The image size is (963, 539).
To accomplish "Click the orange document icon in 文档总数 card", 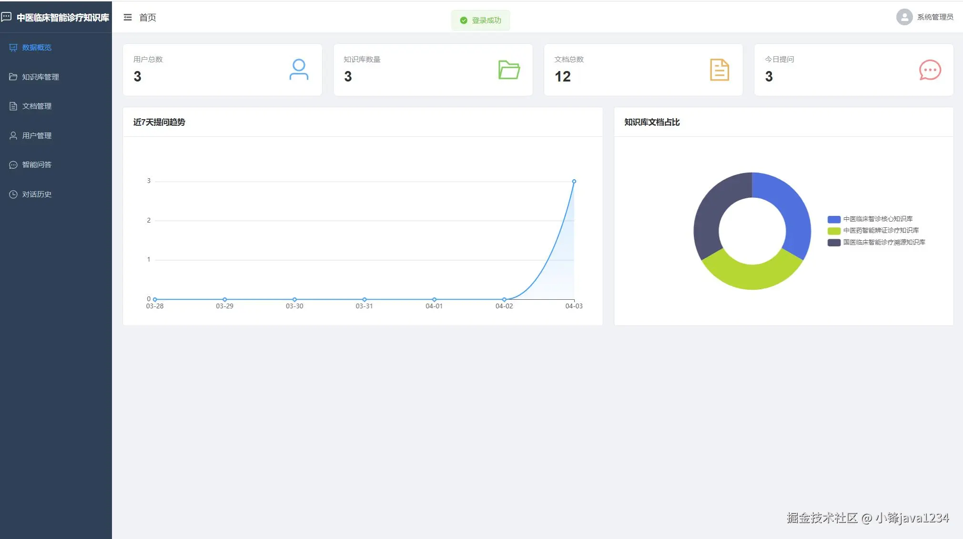I will (719, 70).
